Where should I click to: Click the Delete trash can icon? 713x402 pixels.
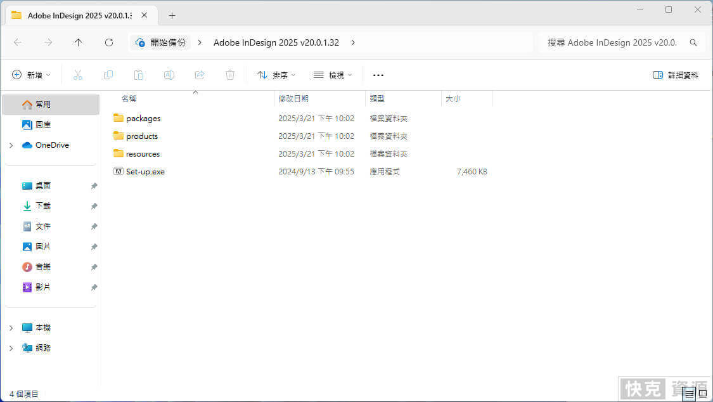(x=230, y=75)
